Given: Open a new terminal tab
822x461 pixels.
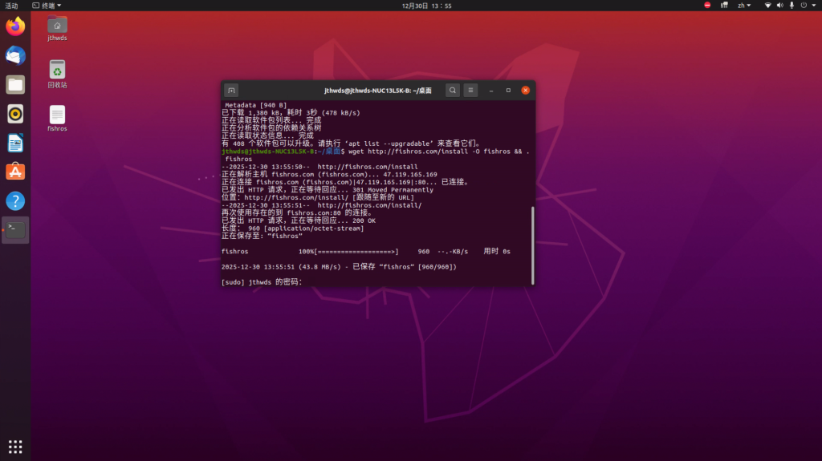Looking at the screenshot, I should coord(231,91).
